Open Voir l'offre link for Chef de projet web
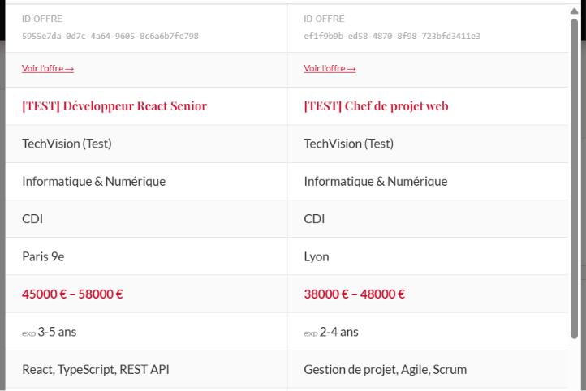 pos(330,68)
